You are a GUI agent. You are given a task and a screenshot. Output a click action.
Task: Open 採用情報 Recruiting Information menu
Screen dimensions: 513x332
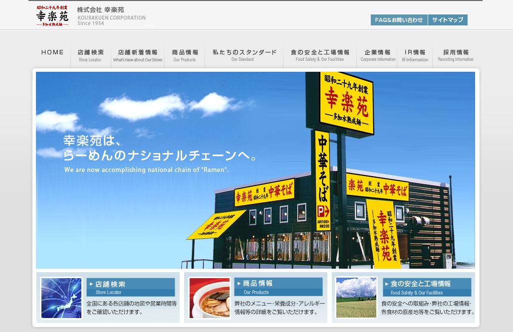pyautogui.click(x=456, y=55)
